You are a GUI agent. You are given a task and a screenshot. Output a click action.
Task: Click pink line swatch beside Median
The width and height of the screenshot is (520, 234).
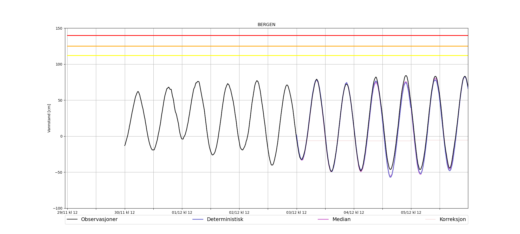coord(323,219)
